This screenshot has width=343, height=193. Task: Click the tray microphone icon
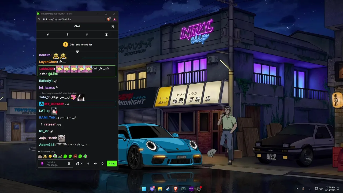(303, 189)
